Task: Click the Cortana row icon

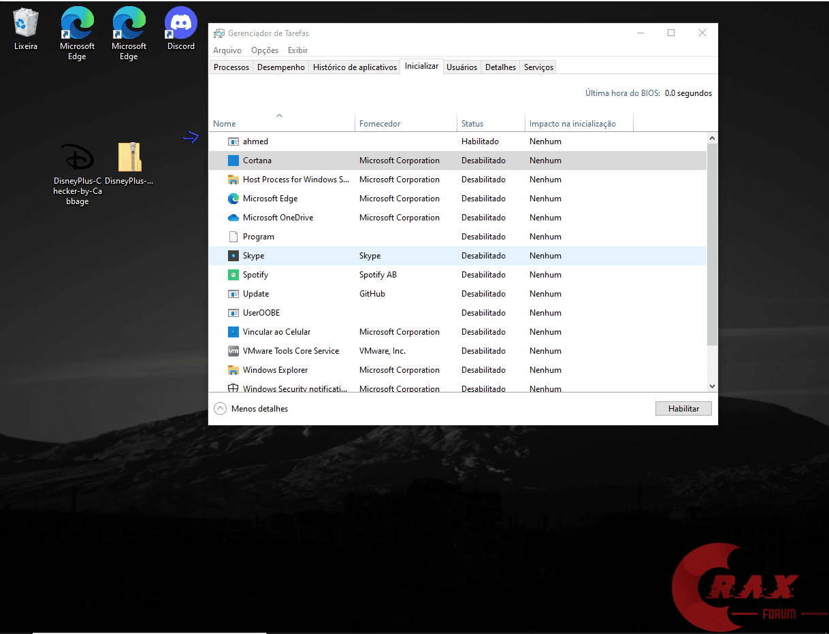Action: [x=233, y=161]
